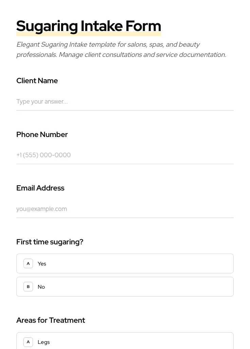Viewport: 250px width, 349px height.
Task: Click the A key badge beside Legs
Action: (x=28, y=342)
